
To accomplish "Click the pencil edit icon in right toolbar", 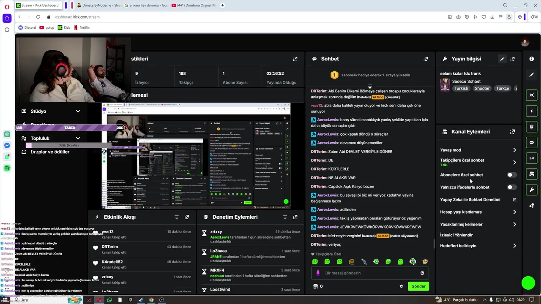I will [x=532, y=75].
